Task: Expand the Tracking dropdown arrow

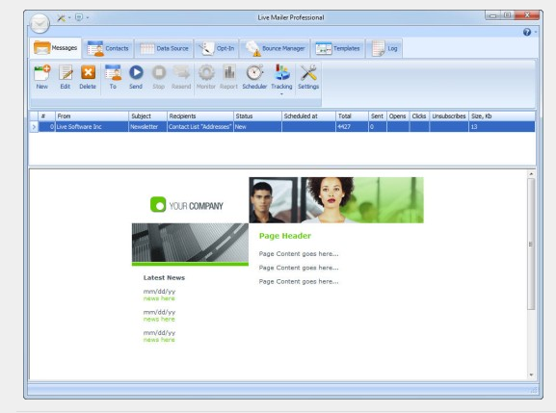Action: coord(281,94)
